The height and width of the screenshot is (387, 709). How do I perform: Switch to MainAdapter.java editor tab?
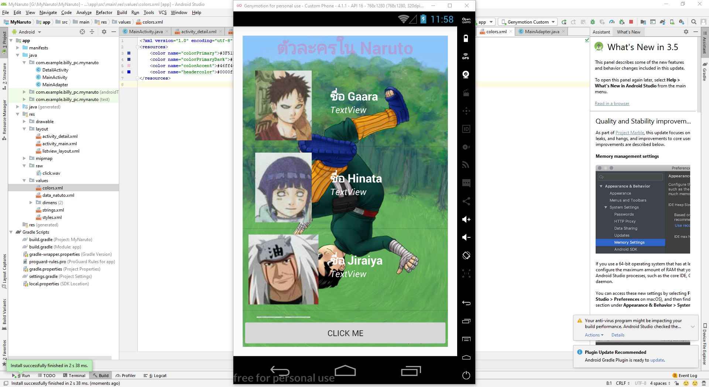(x=542, y=32)
